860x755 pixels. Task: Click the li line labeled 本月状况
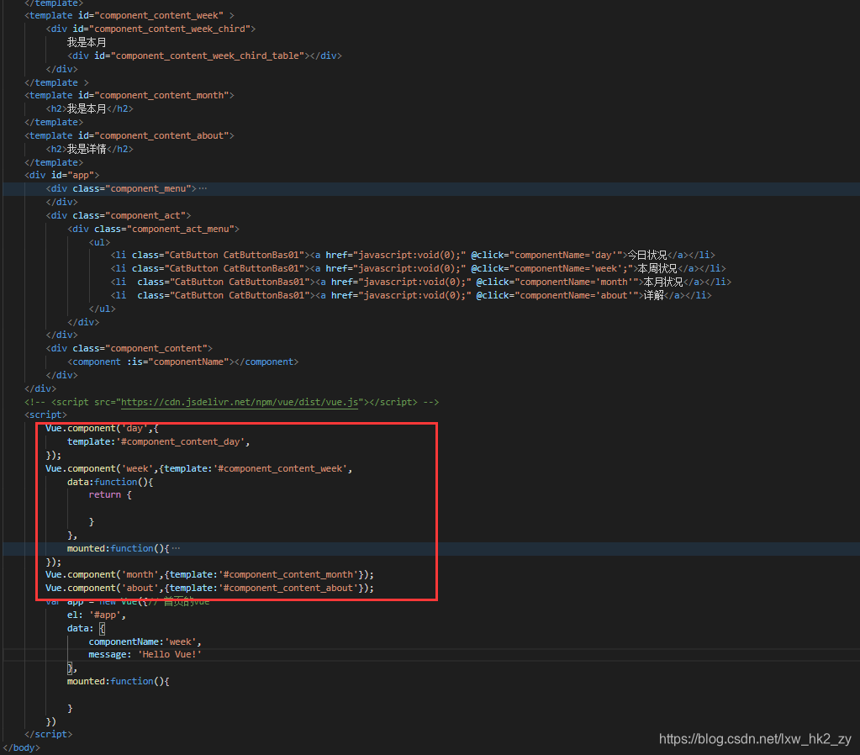click(x=421, y=282)
